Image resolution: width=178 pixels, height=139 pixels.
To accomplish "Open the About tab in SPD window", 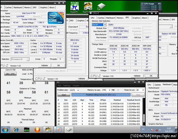I will pos(144,18).
